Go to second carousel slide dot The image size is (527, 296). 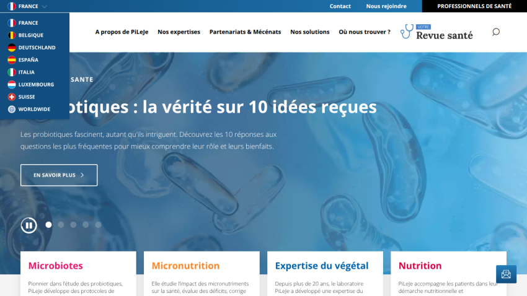tap(61, 225)
